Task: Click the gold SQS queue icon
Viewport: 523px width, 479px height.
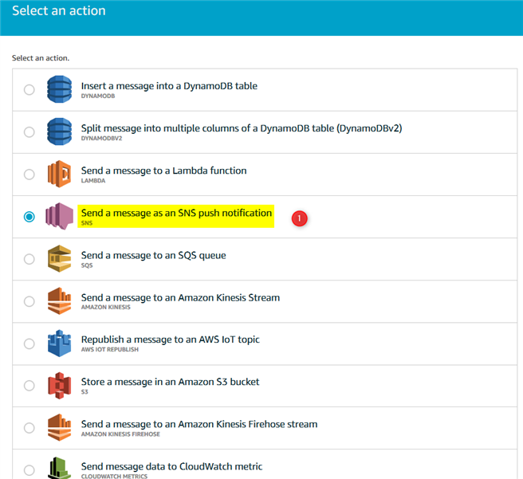Action: (59, 259)
